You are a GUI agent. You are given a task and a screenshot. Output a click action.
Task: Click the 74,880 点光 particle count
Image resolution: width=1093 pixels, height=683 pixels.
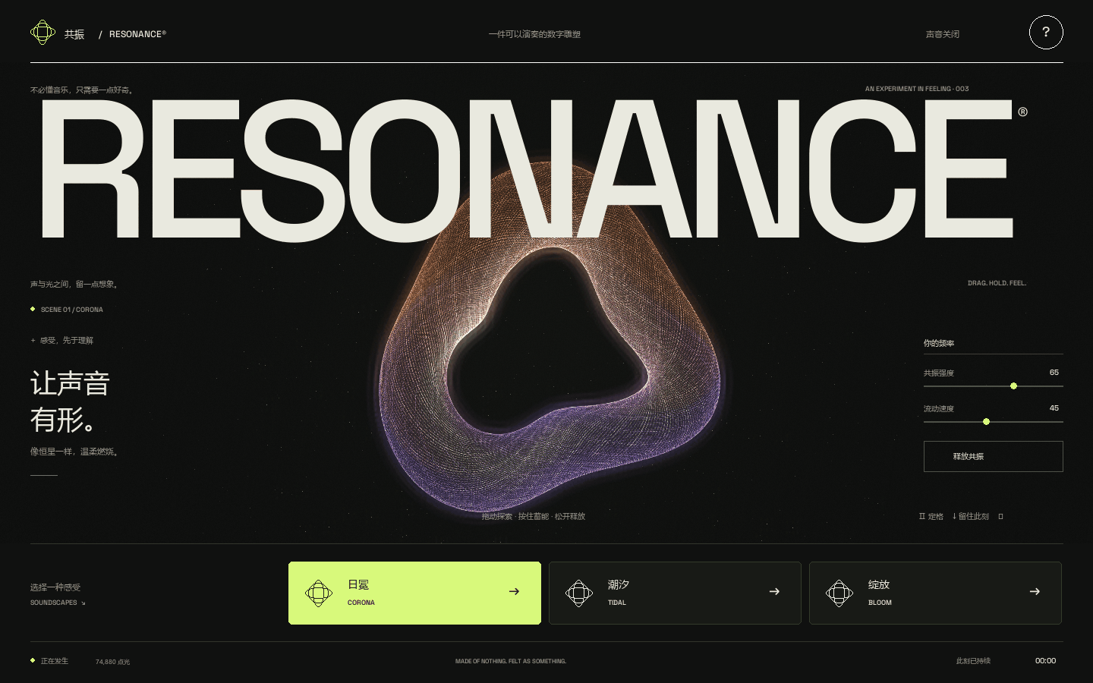(112, 662)
